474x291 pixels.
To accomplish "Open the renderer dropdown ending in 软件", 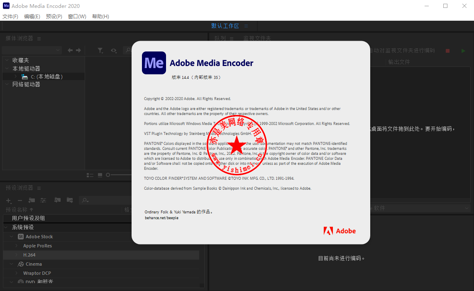I will click(421, 208).
